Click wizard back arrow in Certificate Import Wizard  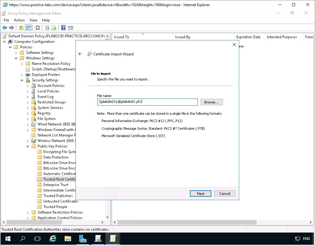(80, 54)
